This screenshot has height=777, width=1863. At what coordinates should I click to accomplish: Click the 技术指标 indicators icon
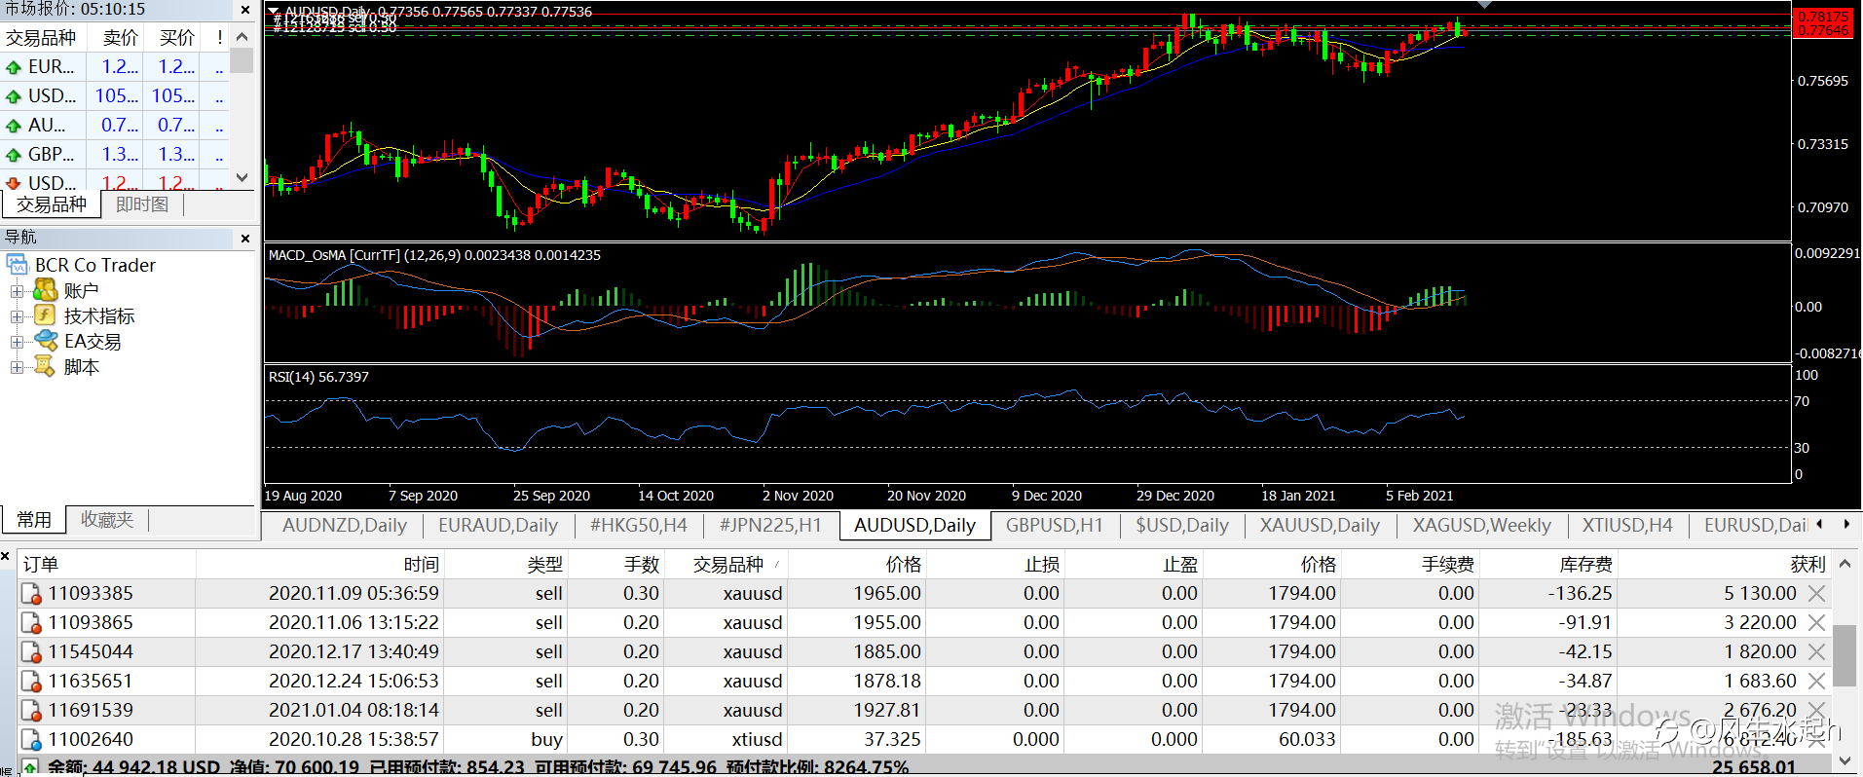tap(45, 315)
